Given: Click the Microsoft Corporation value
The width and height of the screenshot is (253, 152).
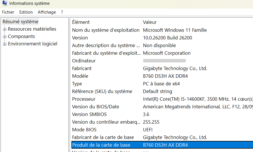Looking at the screenshot, I should 167,53.
